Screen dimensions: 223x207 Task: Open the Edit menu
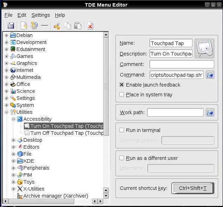click(22, 15)
